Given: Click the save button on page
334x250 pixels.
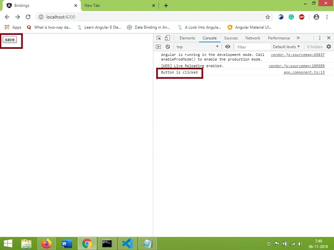Looking at the screenshot, I should tap(10, 40).
